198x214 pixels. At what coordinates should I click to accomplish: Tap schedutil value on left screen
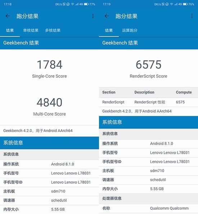tap(59, 200)
